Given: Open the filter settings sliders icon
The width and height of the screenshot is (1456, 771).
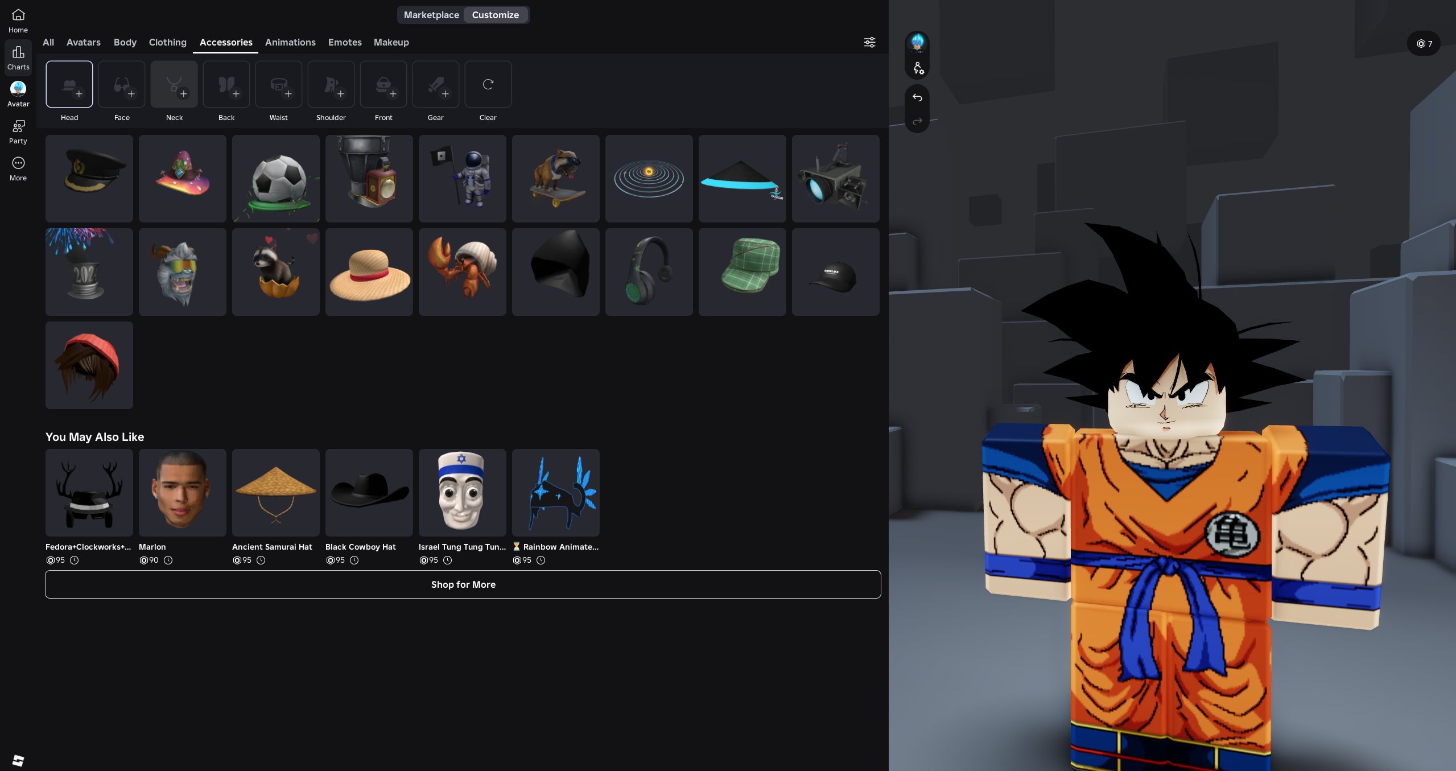Looking at the screenshot, I should [x=869, y=42].
